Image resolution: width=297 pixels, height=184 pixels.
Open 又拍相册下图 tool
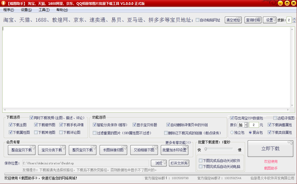[144, 150]
